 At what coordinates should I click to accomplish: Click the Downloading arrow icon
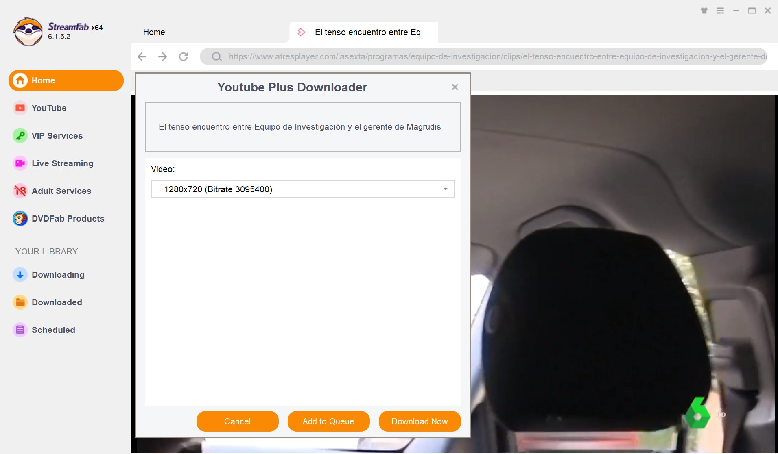click(x=20, y=275)
